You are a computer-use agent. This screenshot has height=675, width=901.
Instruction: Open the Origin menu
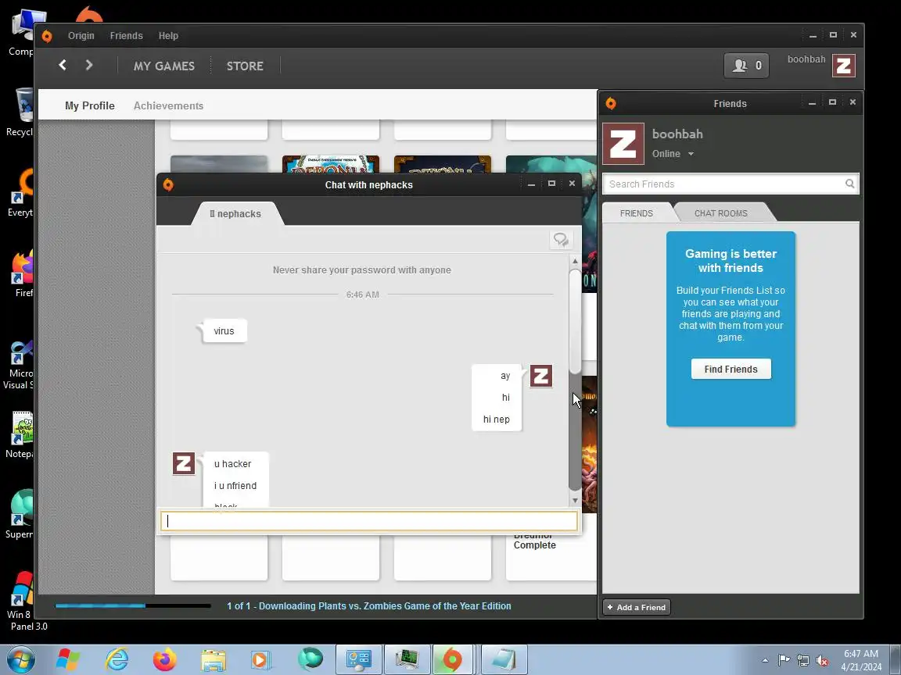81,36
